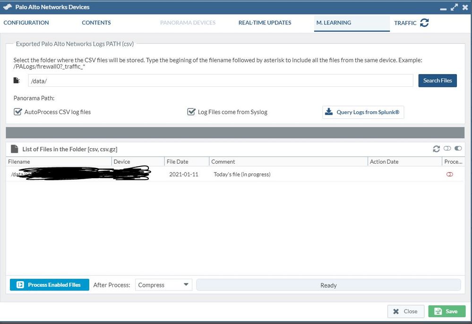Sort by the File Date column header
This screenshot has height=324, width=472.
pos(187,162)
